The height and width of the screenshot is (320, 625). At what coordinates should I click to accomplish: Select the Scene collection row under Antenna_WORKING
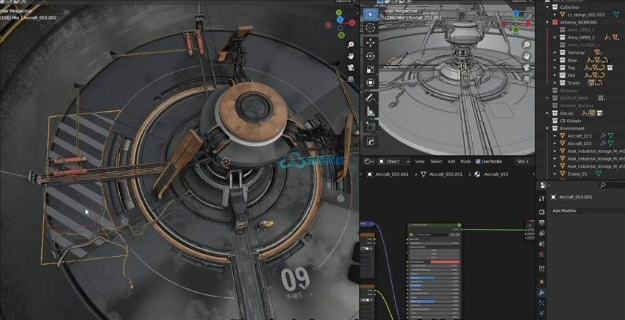tap(574, 83)
